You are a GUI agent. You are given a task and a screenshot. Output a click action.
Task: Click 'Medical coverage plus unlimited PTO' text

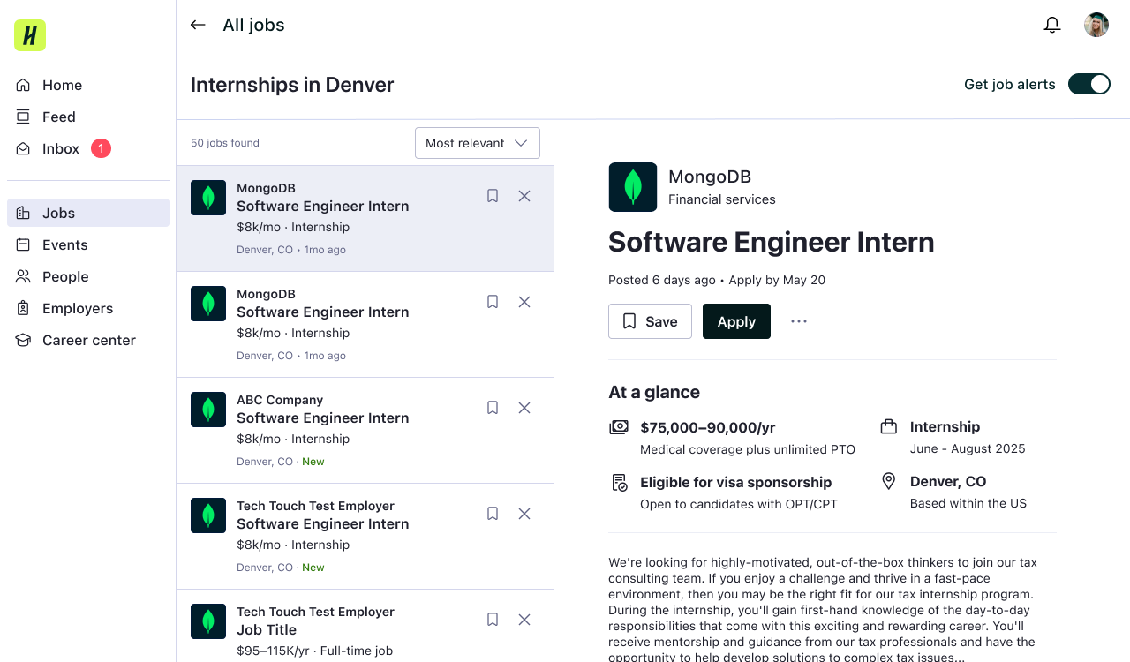tap(748, 449)
